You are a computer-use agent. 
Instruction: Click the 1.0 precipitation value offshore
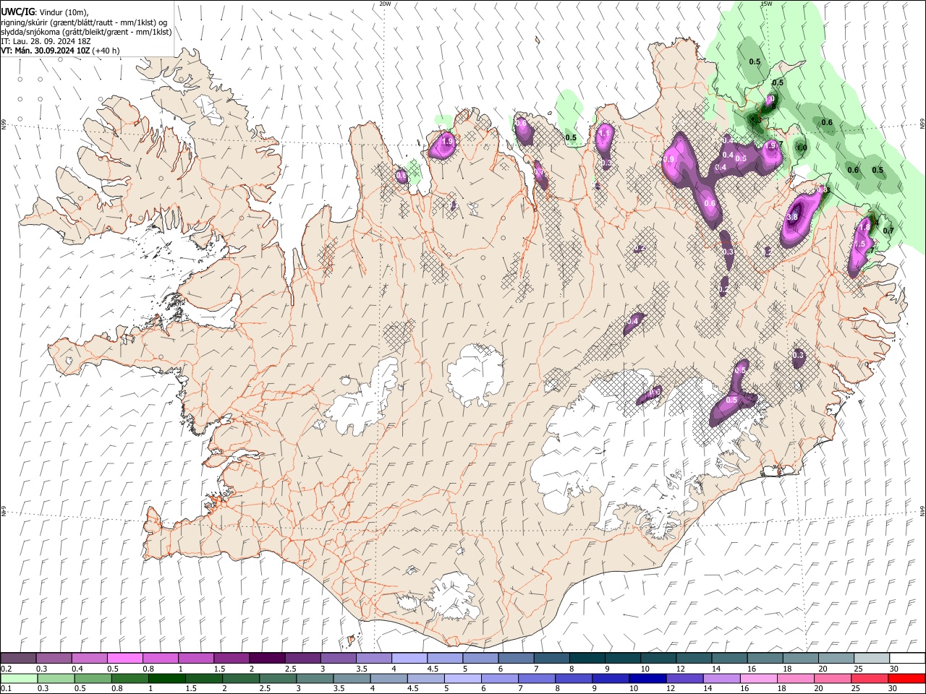pos(801,147)
